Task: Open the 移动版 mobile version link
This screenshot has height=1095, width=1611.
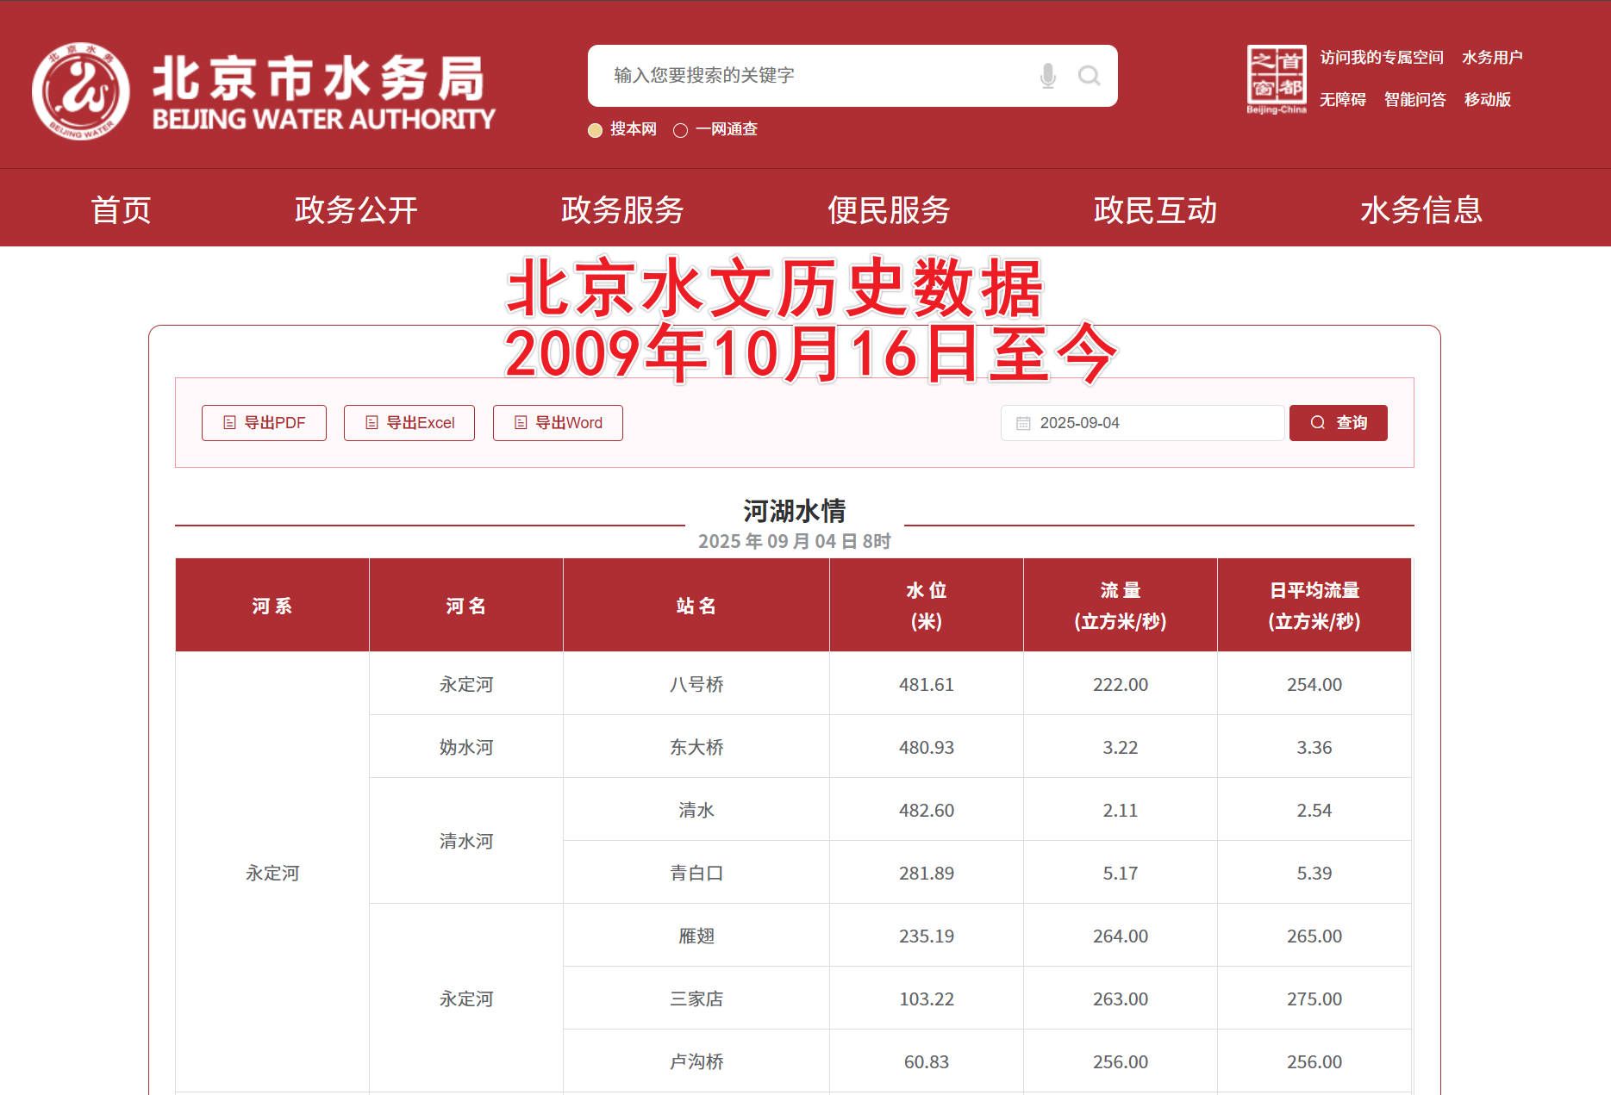Action: (x=1488, y=100)
